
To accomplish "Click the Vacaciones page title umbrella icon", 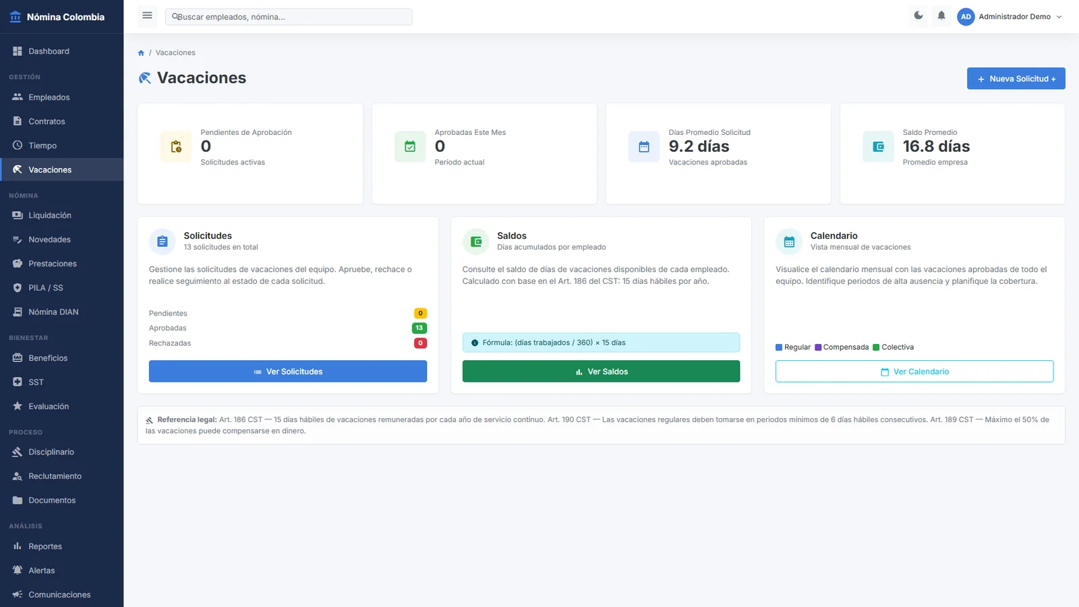I will pos(145,78).
